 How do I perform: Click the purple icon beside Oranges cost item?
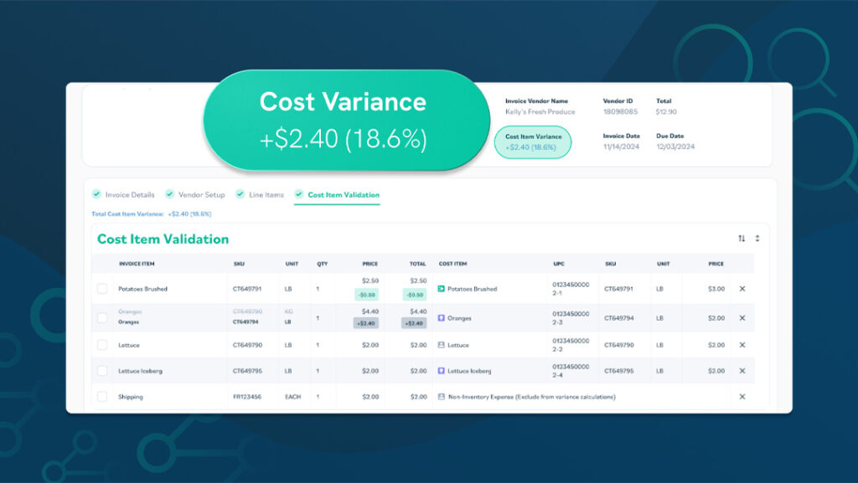[x=442, y=318]
